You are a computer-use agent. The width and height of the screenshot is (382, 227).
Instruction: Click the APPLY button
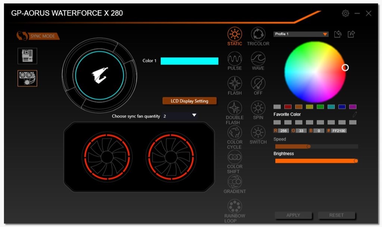(293, 215)
